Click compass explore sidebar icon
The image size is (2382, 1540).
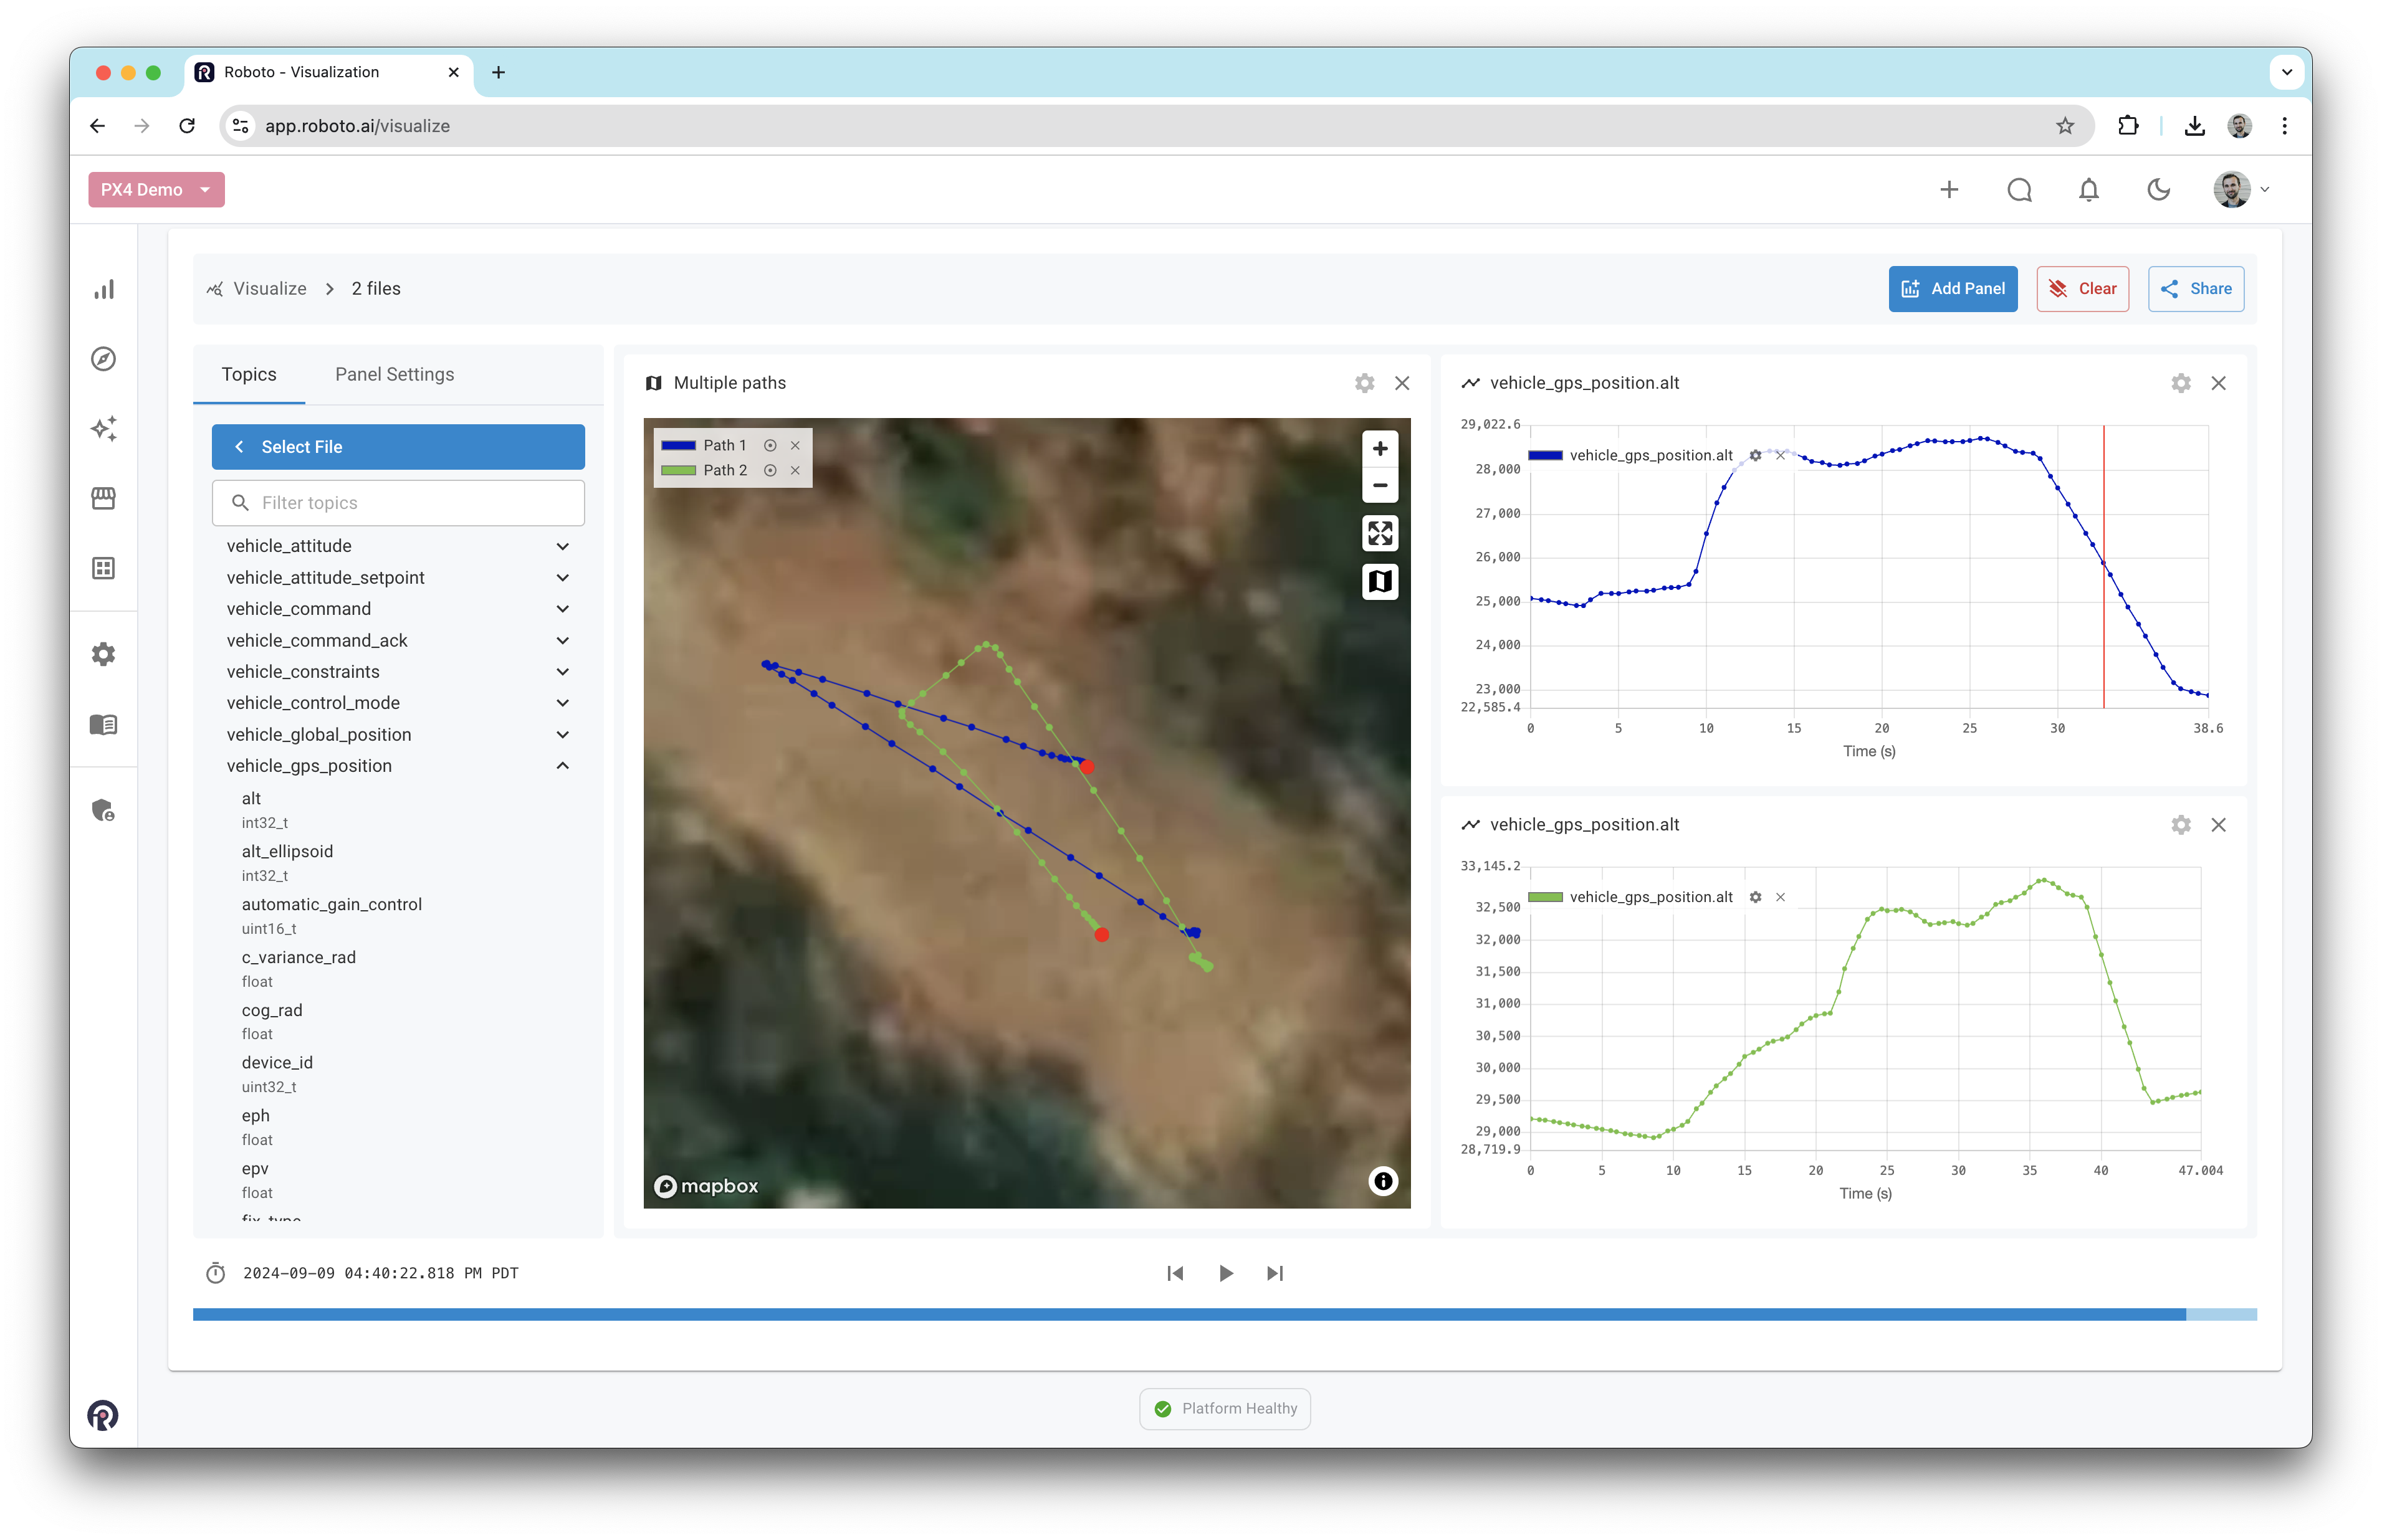104,359
